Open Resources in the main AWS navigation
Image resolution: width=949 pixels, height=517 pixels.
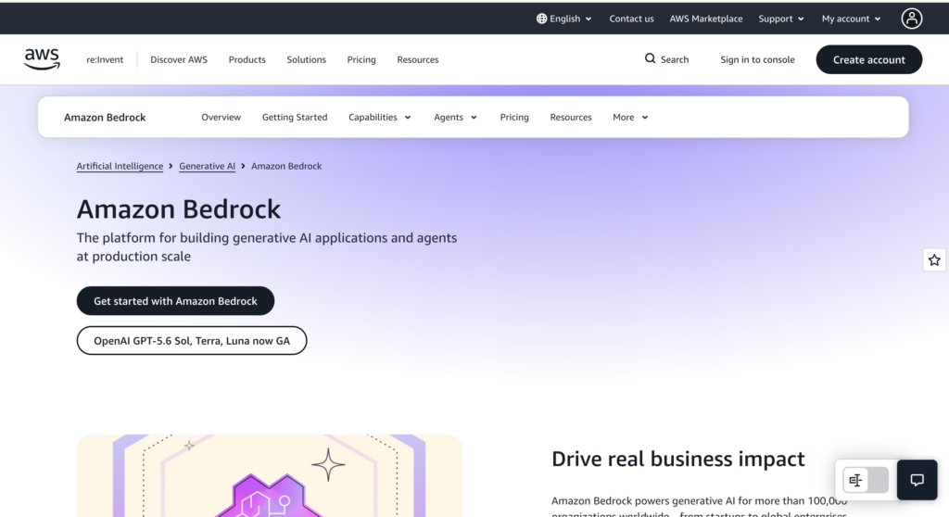(x=418, y=59)
